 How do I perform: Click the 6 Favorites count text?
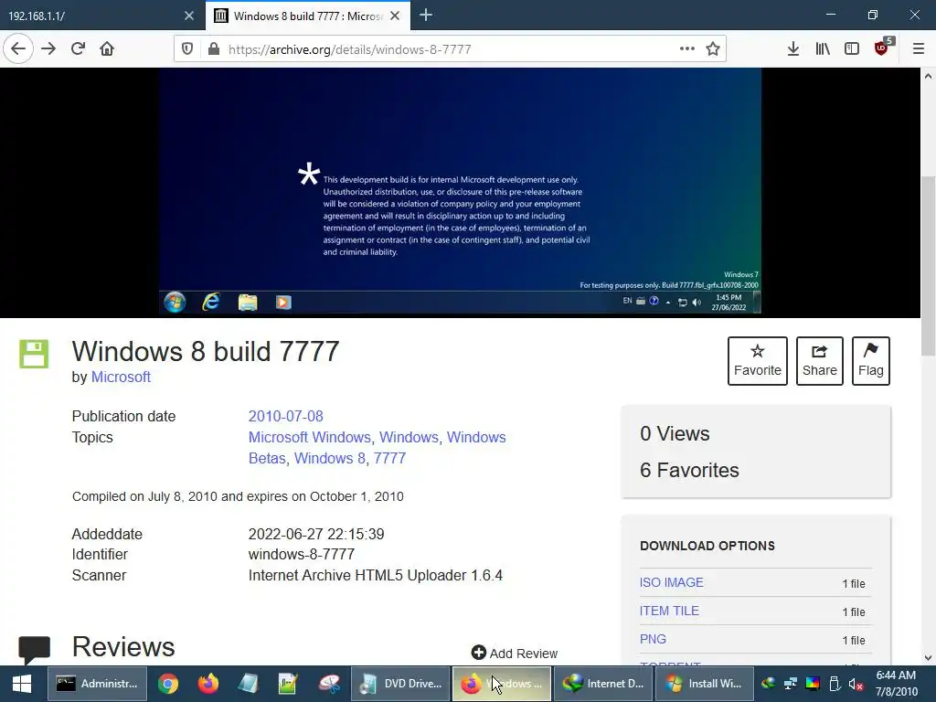click(689, 471)
